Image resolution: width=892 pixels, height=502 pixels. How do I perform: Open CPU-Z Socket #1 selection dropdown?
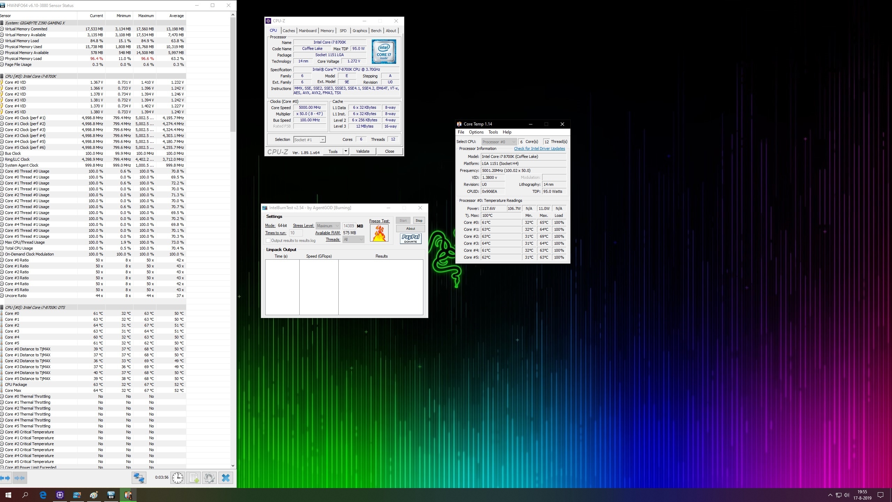[309, 140]
